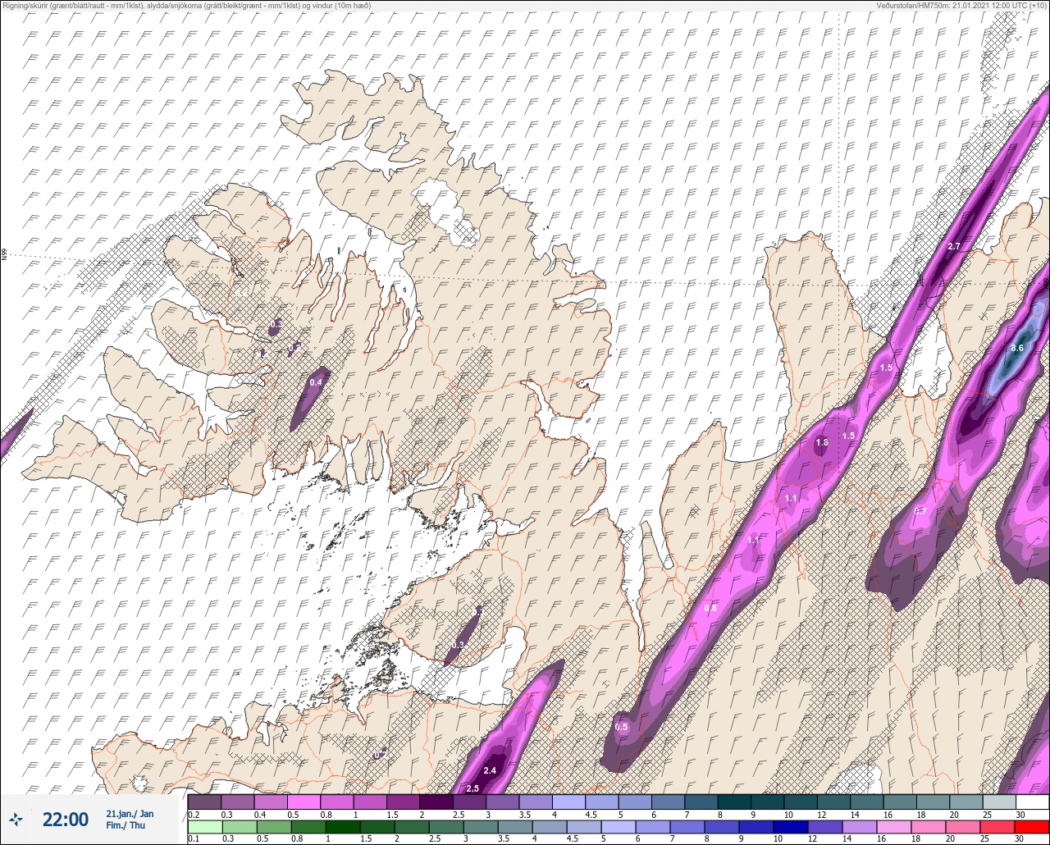Select the upper legend swatch for 4
The width and height of the screenshot is (1050, 845).
569,802
